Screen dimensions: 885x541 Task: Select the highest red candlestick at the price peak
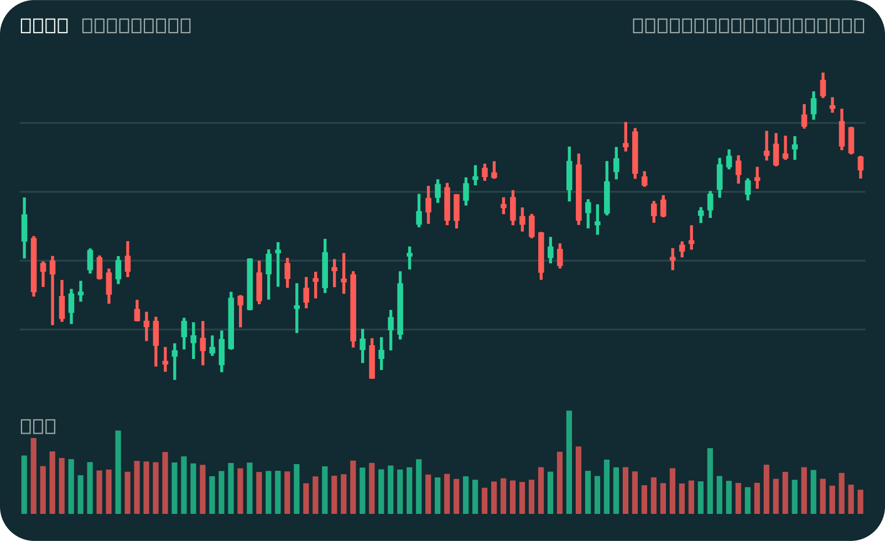823,86
